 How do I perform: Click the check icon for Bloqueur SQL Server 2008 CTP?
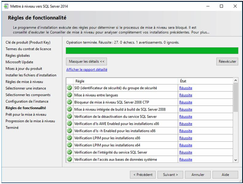[70, 102]
